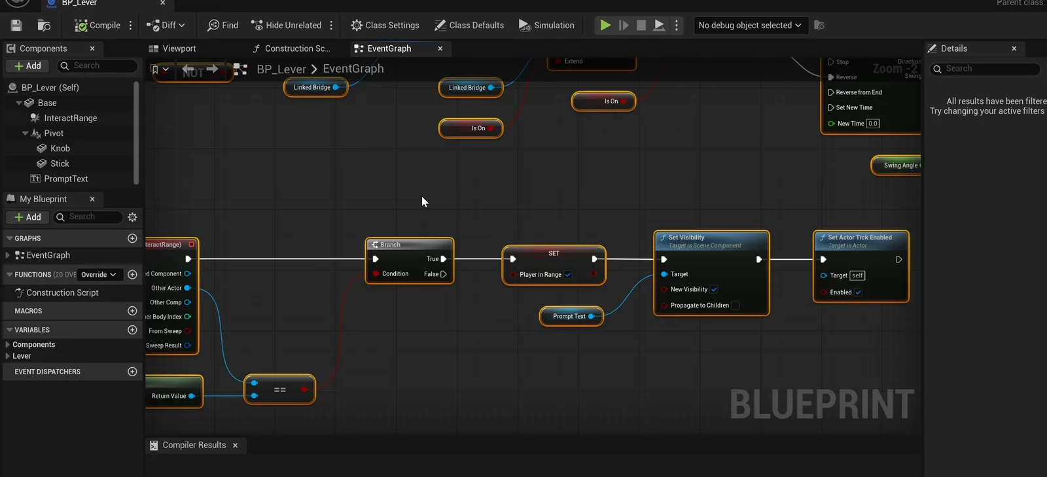The width and height of the screenshot is (1047, 477).
Task: Close the EventGraph tab
Action: point(440,48)
